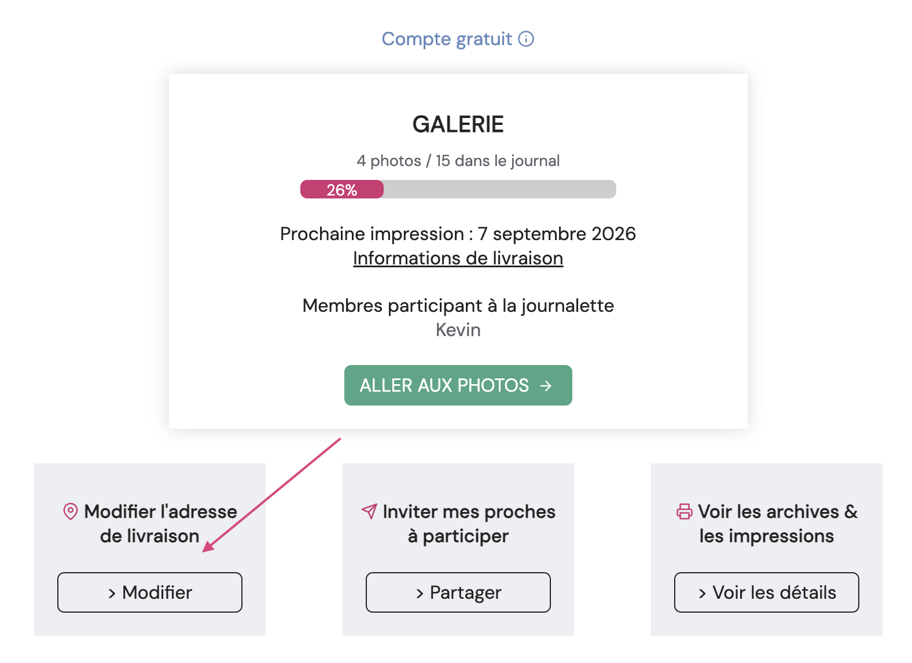Click the arrow icon in ALLER AUX PHOTOS
This screenshot has width=912, height=663.
pyautogui.click(x=546, y=385)
